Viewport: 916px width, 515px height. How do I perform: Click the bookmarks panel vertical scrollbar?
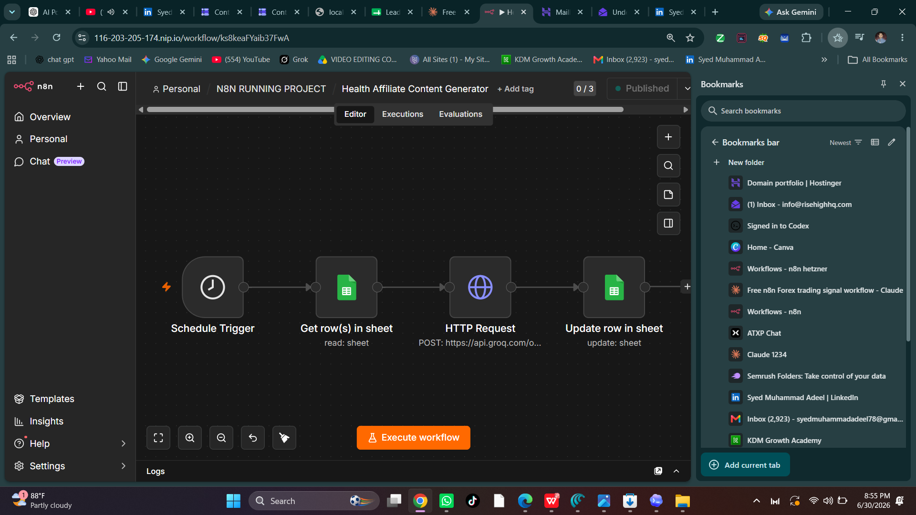point(908,234)
